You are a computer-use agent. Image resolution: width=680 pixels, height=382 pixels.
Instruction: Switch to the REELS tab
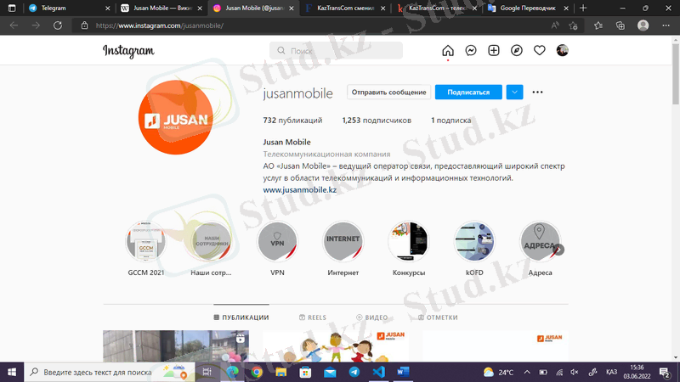313,317
